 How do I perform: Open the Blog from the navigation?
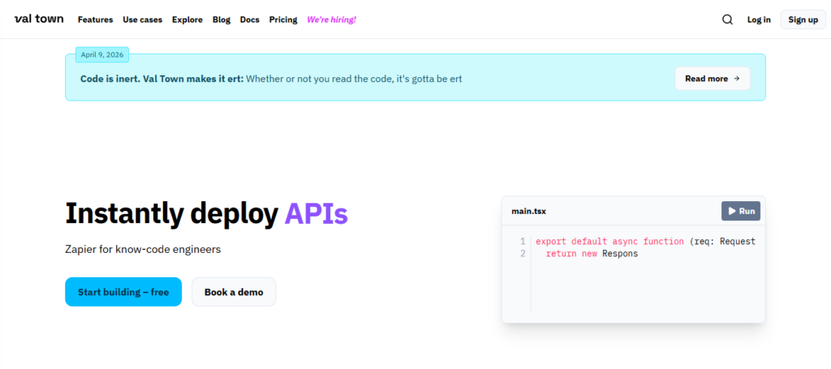[x=222, y=19]
